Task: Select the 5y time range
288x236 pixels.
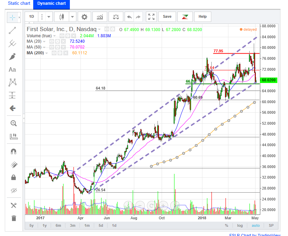Action: point(32,225)
